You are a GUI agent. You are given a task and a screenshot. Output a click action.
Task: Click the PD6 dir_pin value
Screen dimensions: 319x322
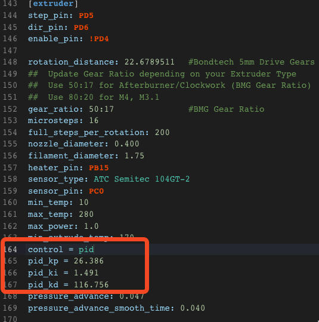[81, 27]
